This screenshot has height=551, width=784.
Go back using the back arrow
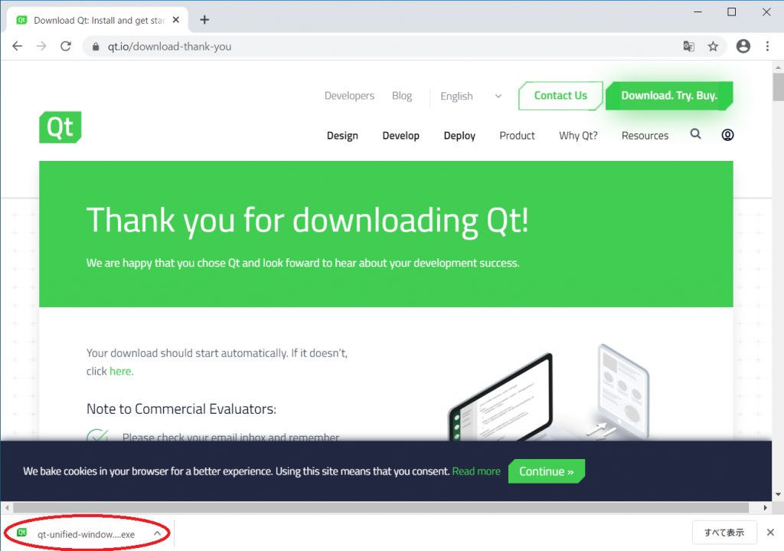coord(17,46)
